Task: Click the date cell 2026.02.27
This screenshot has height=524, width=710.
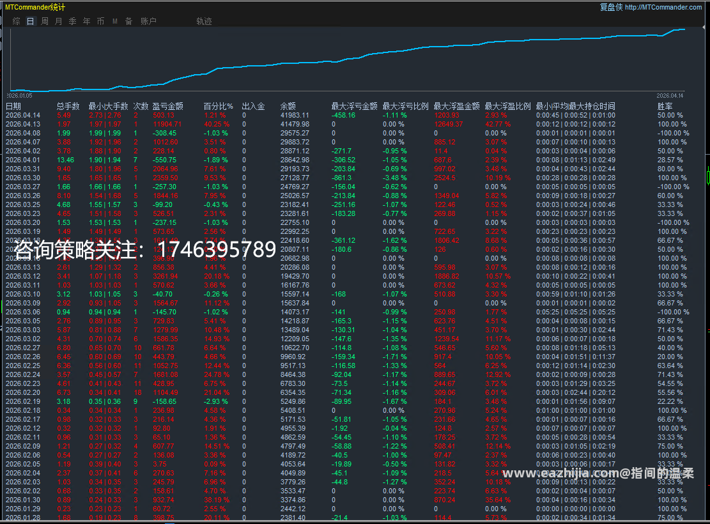Action: coord(23,348)
